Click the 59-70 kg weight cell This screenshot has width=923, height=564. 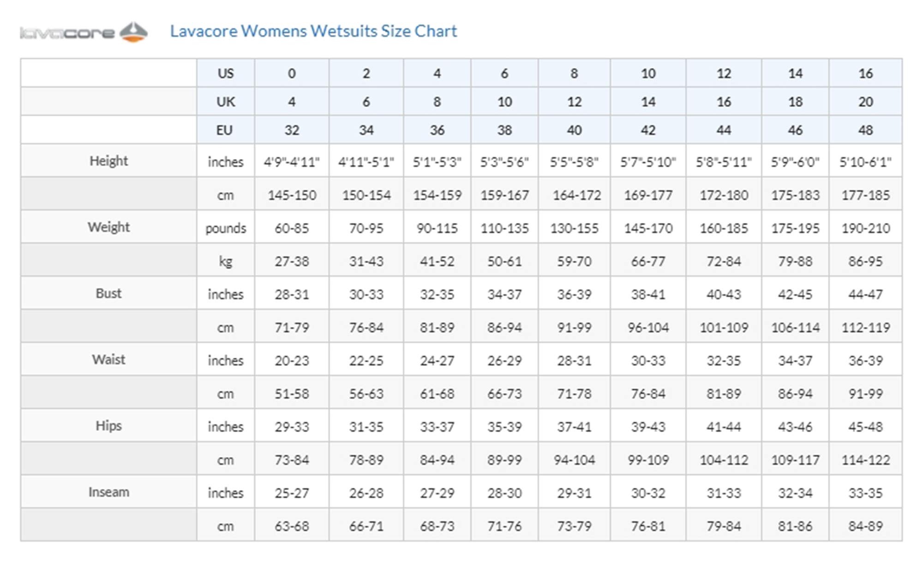click(x=574, y=261)
